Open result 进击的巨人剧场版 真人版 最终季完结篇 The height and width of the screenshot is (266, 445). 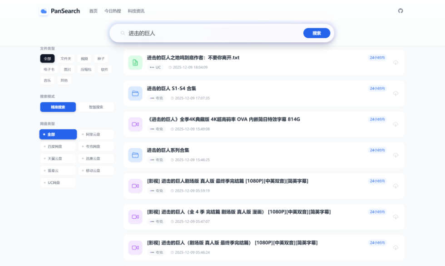tap(227, 181)
